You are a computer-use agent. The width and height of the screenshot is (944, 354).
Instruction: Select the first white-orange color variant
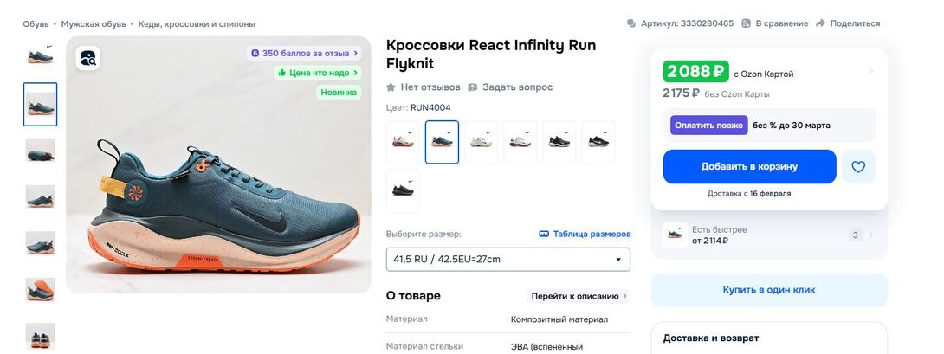coord(403,142)
